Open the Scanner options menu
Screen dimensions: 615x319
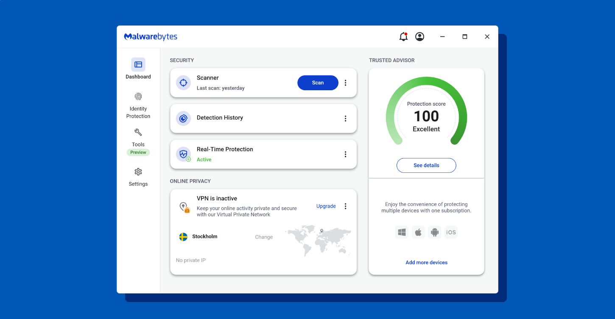click(x=345, y=83)
